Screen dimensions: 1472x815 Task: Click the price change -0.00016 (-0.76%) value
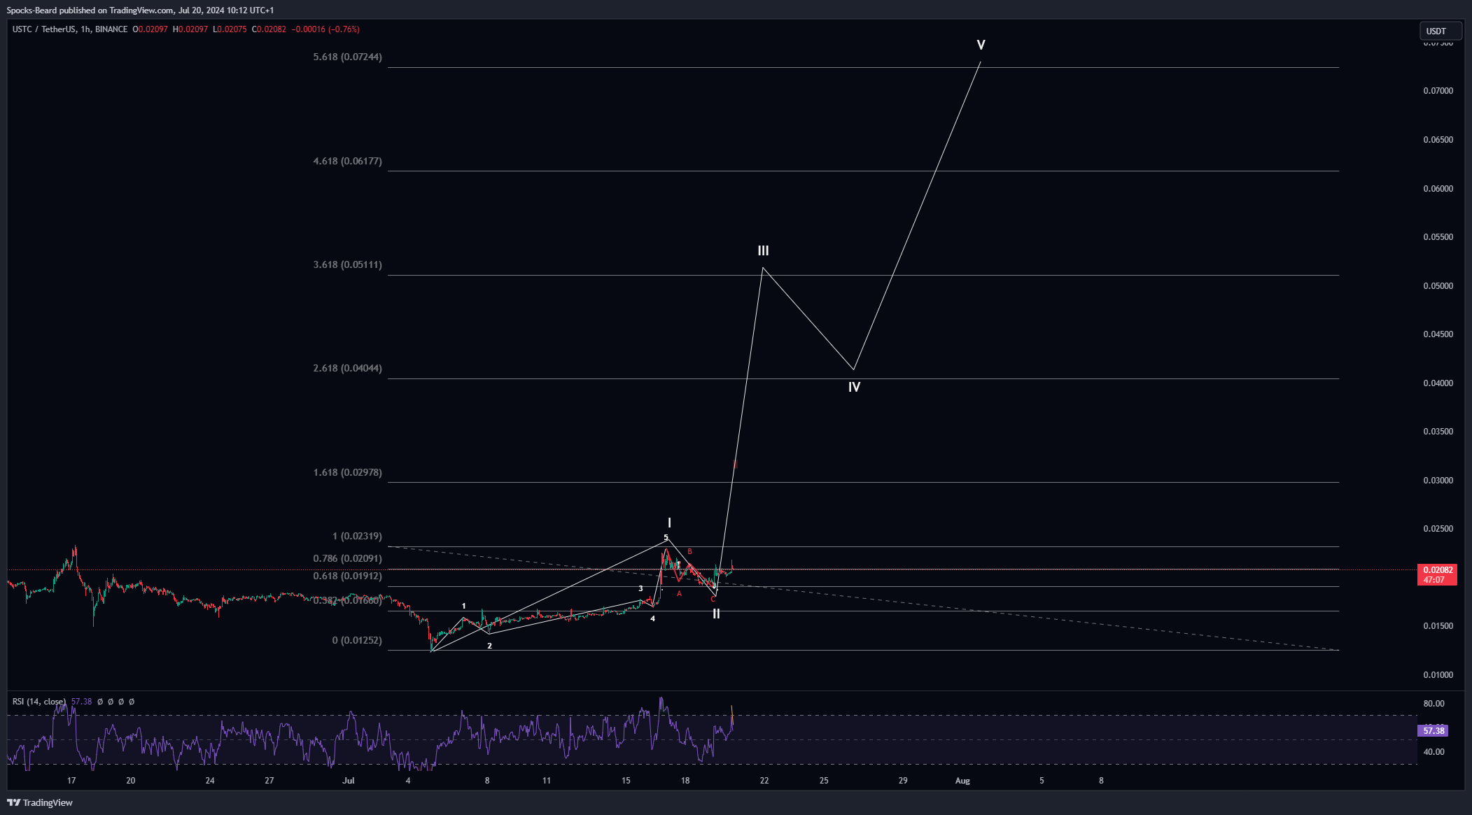(325, 29)
